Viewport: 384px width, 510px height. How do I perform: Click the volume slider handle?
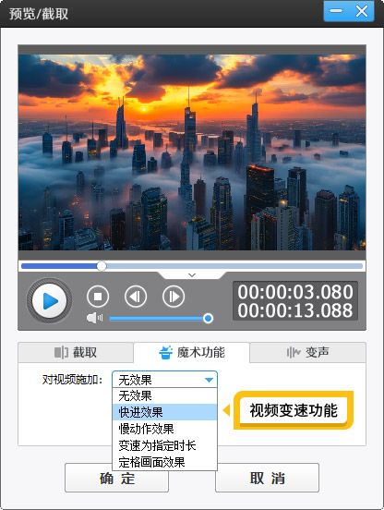pos(208,318)
